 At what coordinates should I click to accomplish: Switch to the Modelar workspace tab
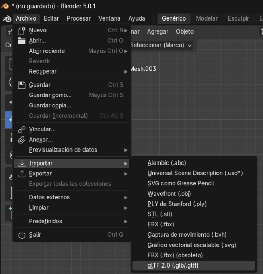point(207,18)
